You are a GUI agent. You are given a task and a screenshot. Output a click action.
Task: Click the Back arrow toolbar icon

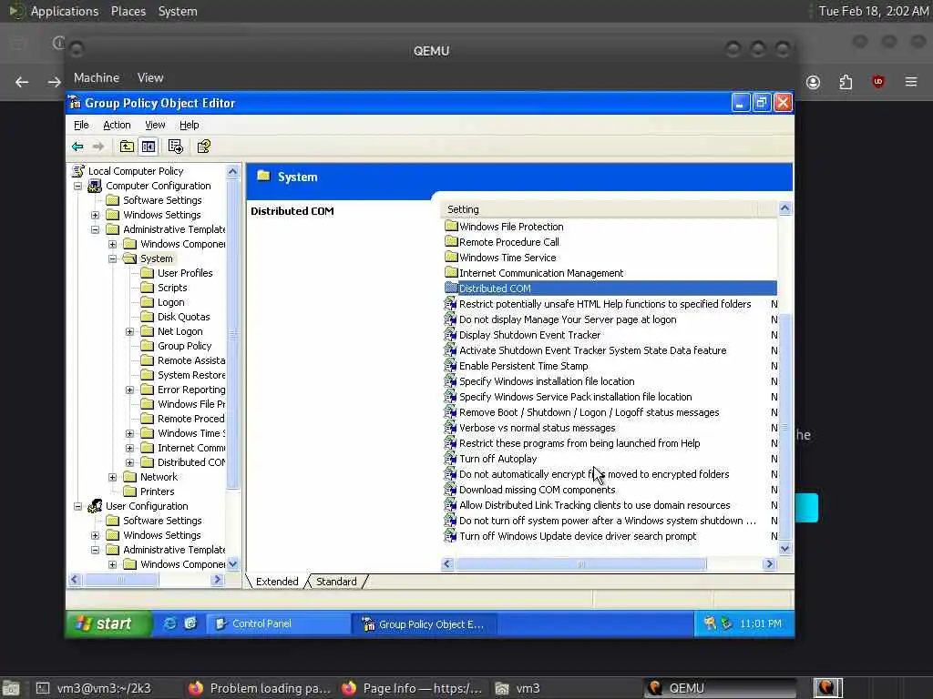tap(77, 147)
